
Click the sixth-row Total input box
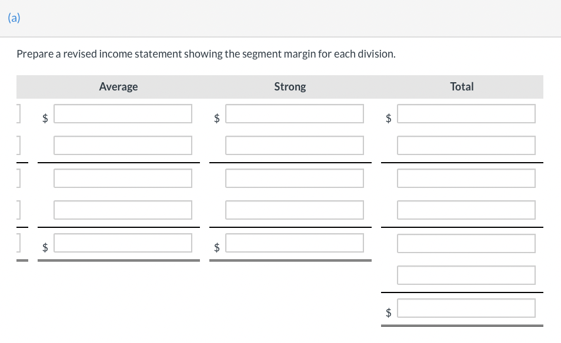[x=466, y=275]
